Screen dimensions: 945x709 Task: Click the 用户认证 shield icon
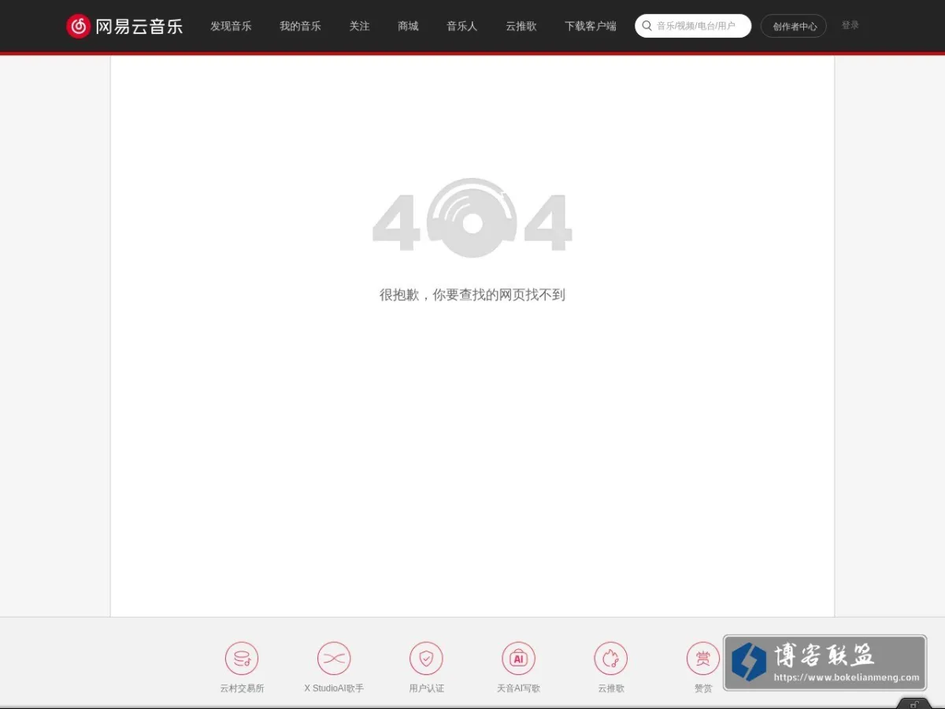point(426,659)
